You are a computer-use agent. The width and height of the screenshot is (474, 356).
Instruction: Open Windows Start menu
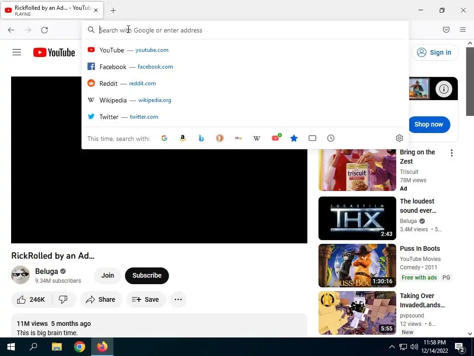coord(11,347)
